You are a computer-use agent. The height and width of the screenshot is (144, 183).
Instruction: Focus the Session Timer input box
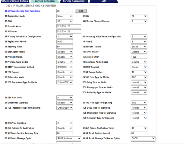tap(139, 57)
